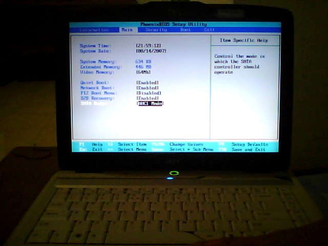Viewport: 328px width, 246px height.
Task: Click the 446 MB extended memory value
Action: pos(143,67)
